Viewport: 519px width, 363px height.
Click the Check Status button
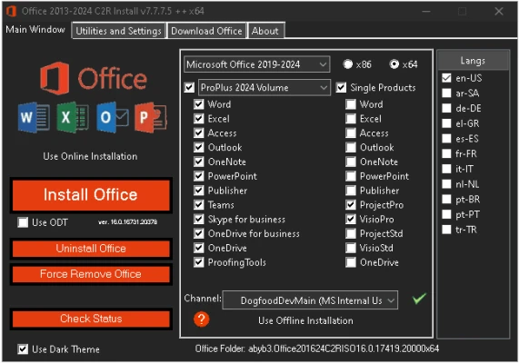coord(91,319)
